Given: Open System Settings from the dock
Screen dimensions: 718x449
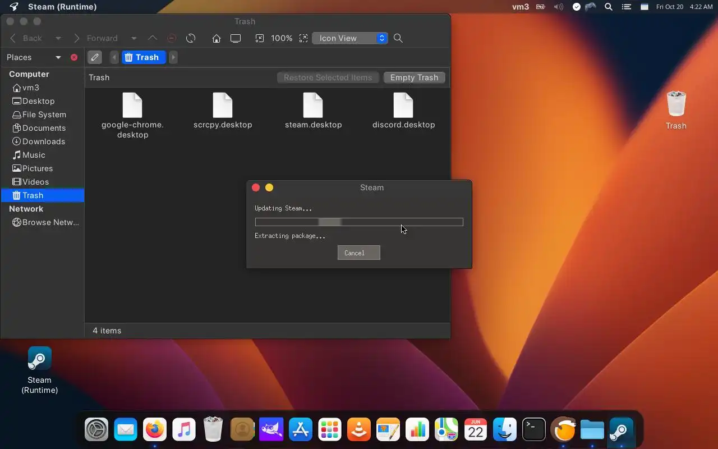Looking at the screenshot, I should 96,430.
